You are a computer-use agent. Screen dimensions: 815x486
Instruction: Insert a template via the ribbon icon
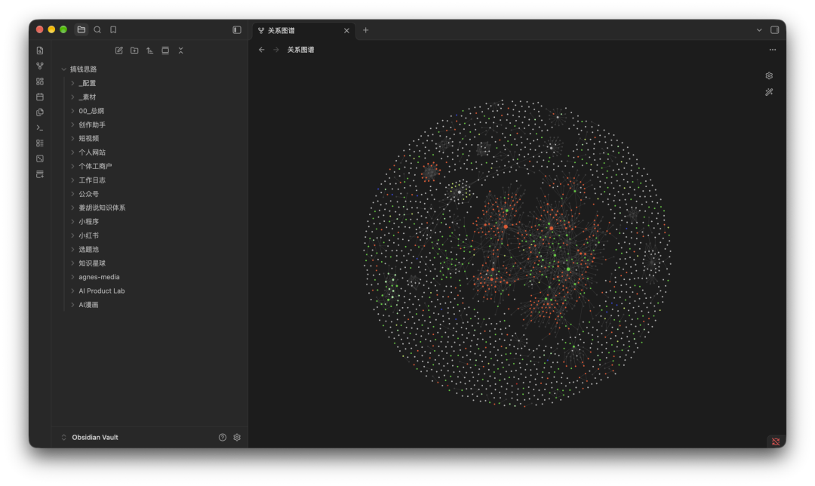40,112
